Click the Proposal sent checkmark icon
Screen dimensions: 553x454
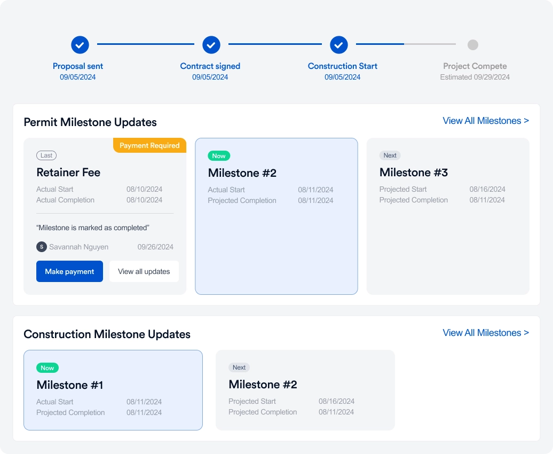click(80, 45)
